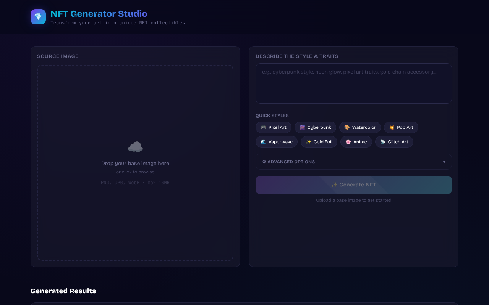
Task: Click the NFT Generator Studio diamond logo
Action: [38, 16]
